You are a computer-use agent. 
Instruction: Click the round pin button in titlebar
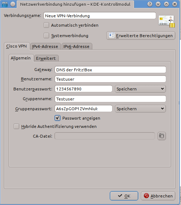coord(13,4)
